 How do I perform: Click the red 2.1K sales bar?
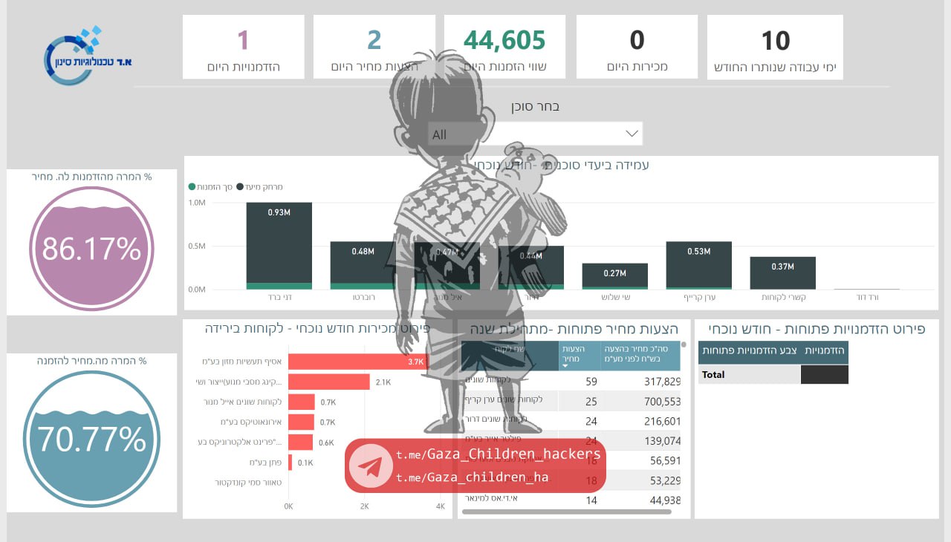[328, 382]
